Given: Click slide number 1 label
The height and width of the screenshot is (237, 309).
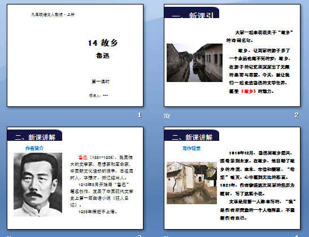Looking at the screenshot, I should coord(140,115).
